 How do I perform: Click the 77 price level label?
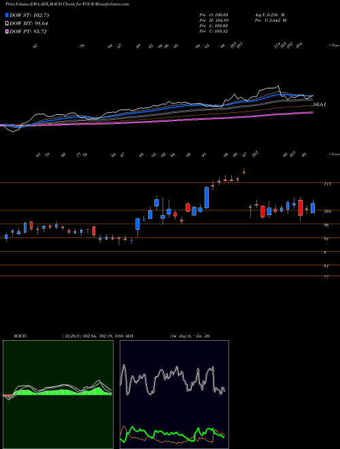coord(326,278)
